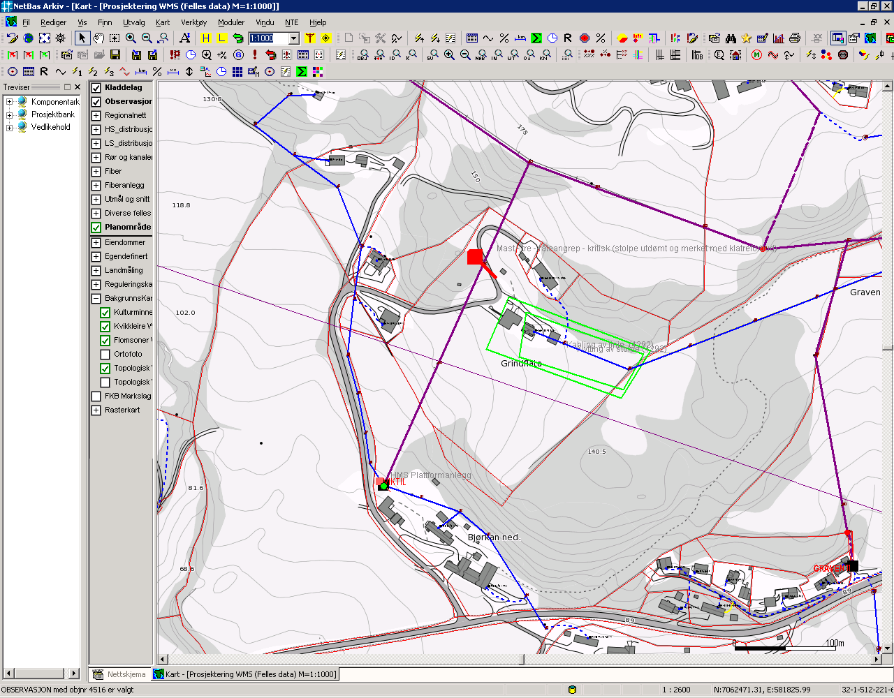Click the yellow star favorites icon

(x=747, y=38)
